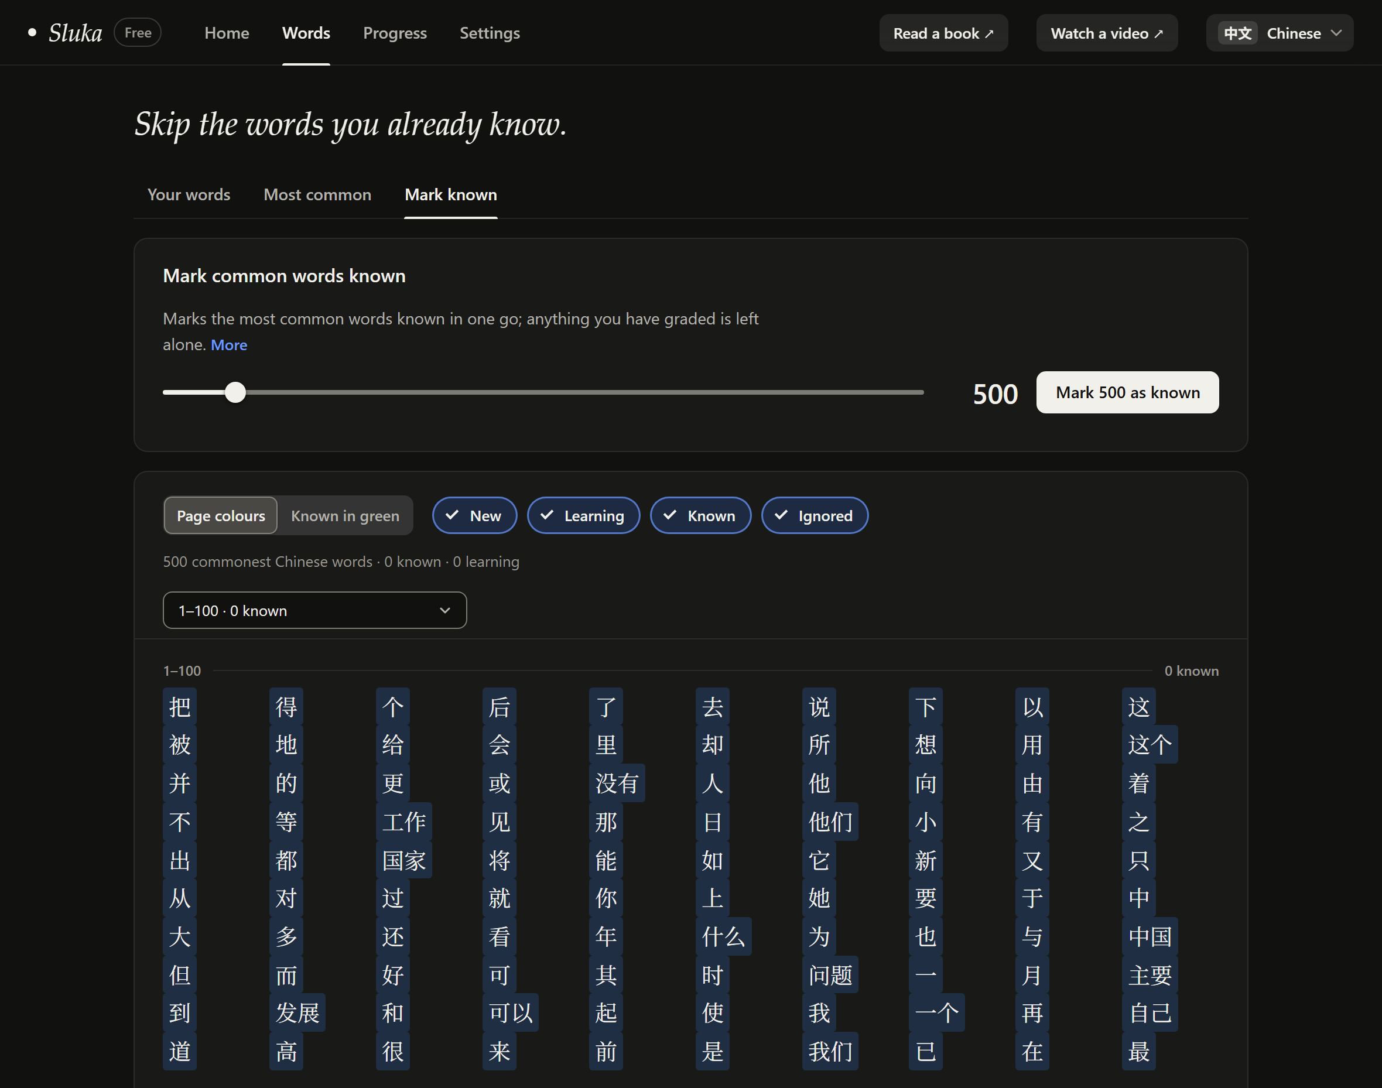Image resolution: width=1382 pixels, height=1088 pixels.
Task: Click the word 已
Action: coord(925,1051)
